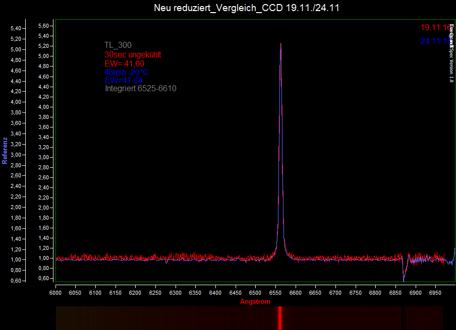Image resolution: width=456 pixels, height=330 pixels.
Task: Click the 'Referenz' y-axis label
Action: click(x=5, y=151)
